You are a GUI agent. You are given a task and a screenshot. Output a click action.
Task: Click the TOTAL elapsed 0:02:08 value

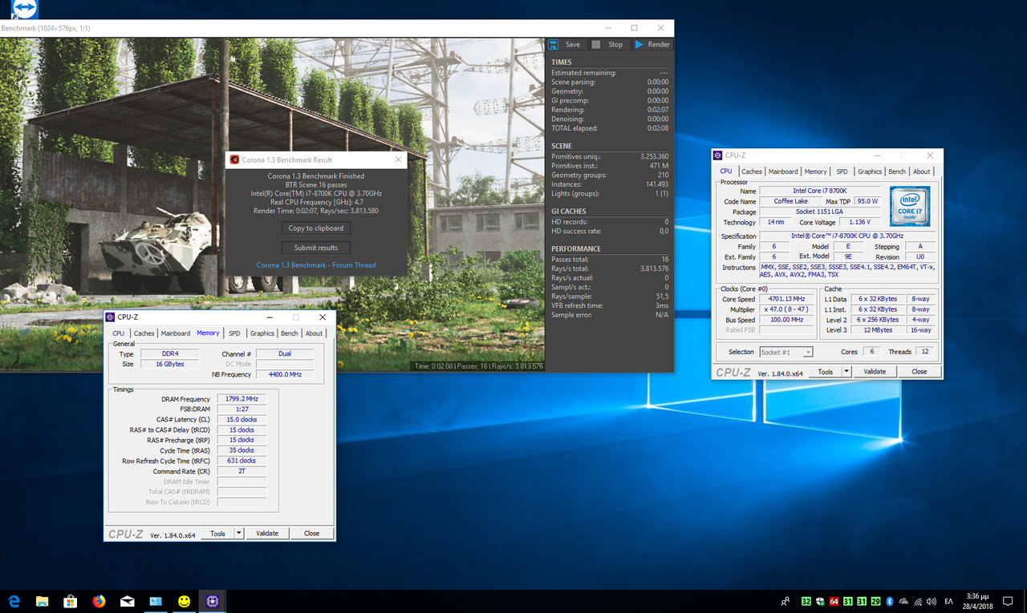658,128
